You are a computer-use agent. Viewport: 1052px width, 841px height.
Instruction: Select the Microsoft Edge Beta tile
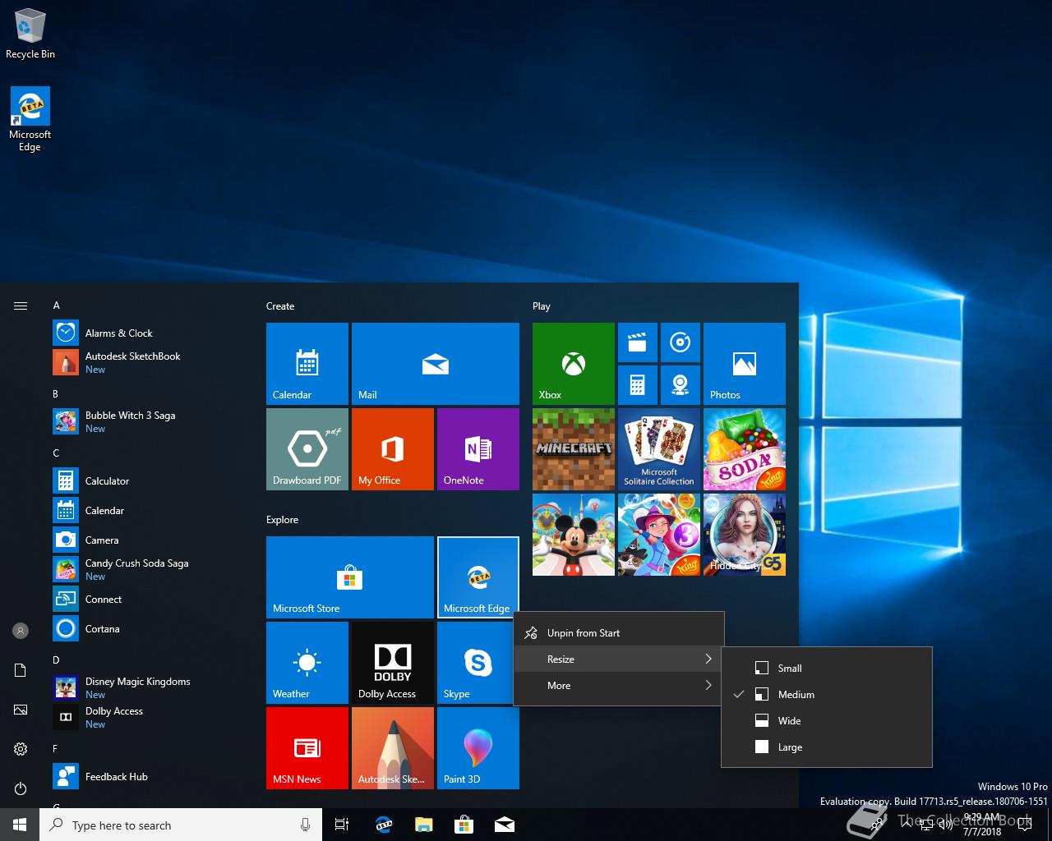coord(478,577)
